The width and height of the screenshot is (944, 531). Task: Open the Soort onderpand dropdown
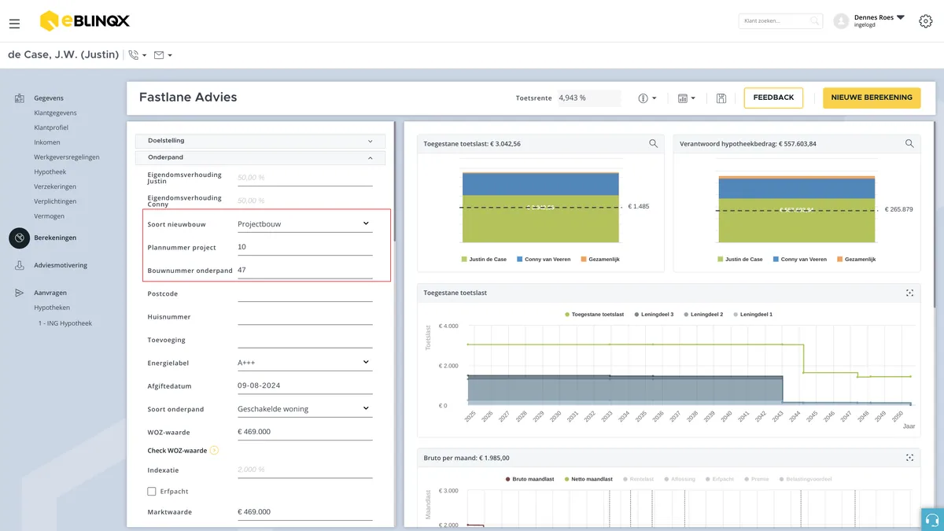304,409
